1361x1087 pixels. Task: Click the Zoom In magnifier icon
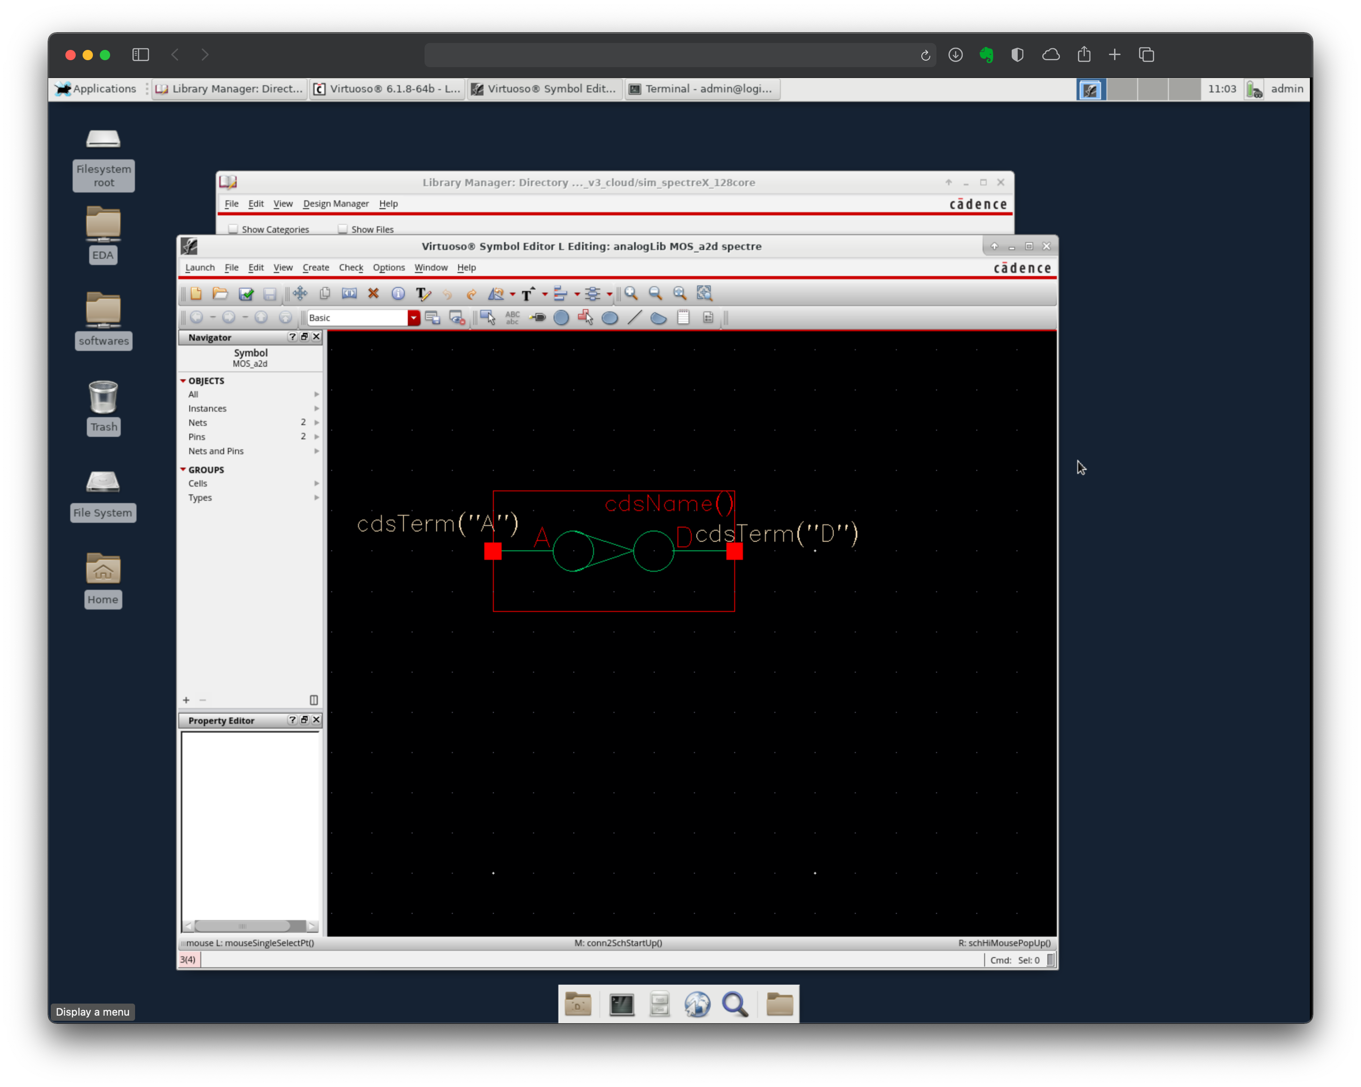(631, 293)
